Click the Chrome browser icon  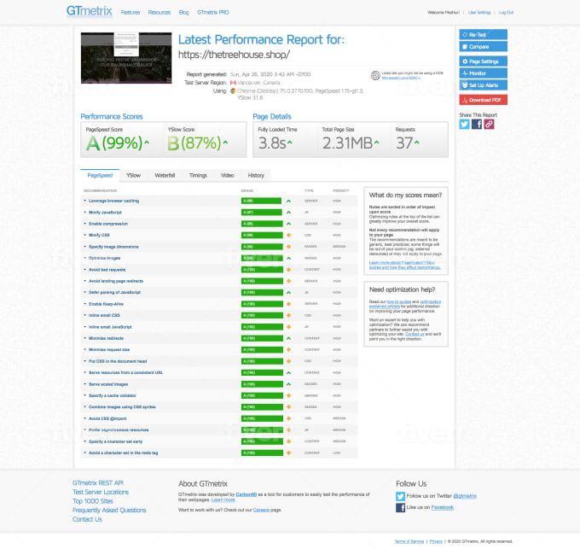[x=233, y=91]
